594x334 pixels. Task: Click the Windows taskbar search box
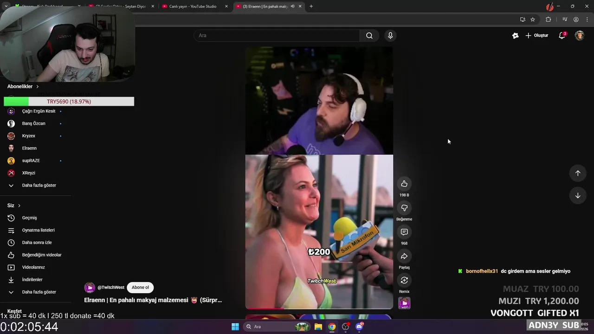point(278,327)
